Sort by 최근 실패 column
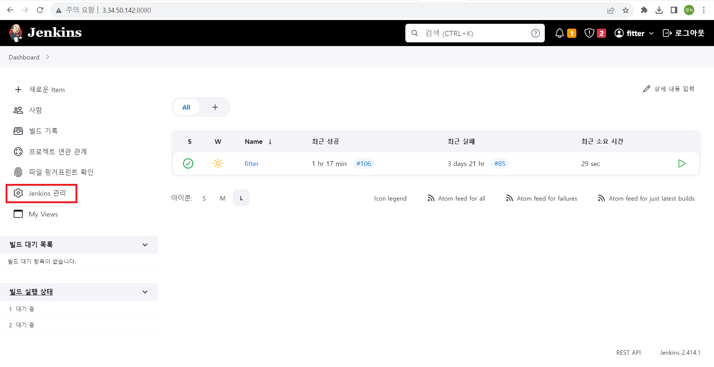 coord(461,142)
